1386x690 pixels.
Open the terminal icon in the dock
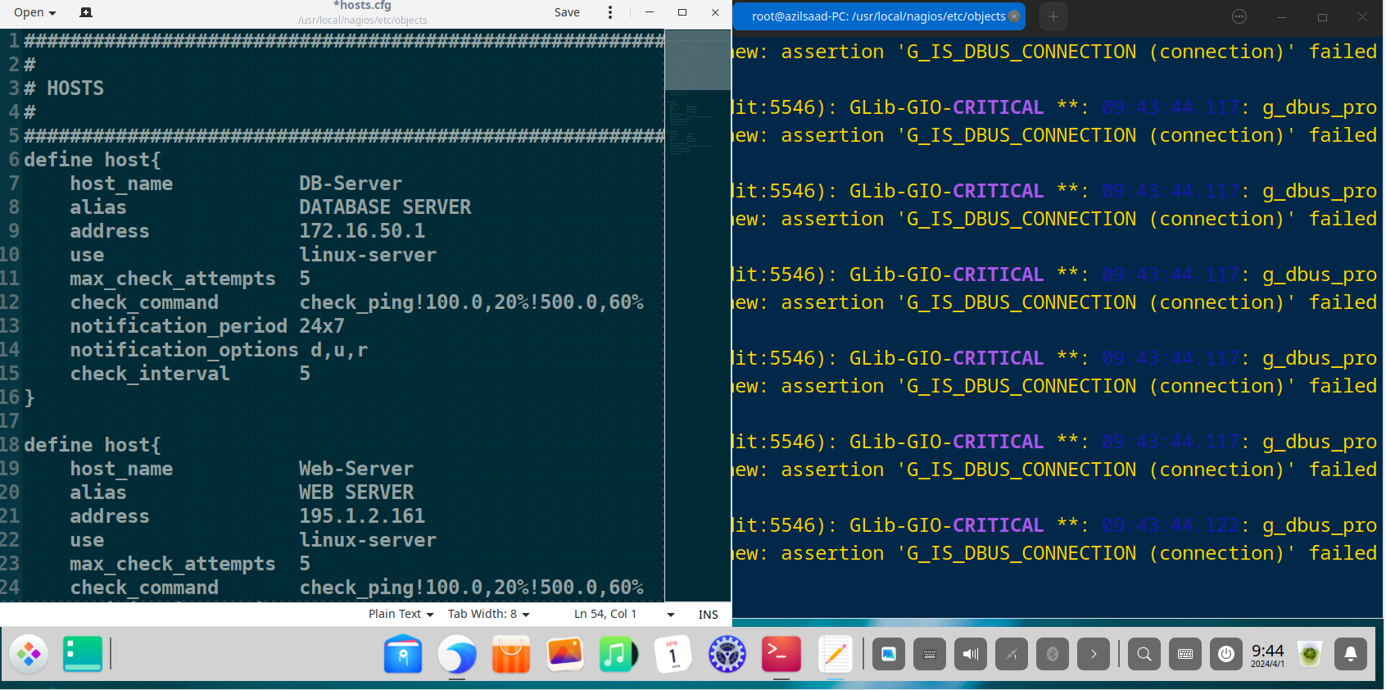[781, 655]
